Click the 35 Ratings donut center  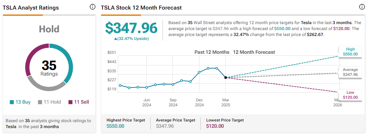(x=49, y=68)
